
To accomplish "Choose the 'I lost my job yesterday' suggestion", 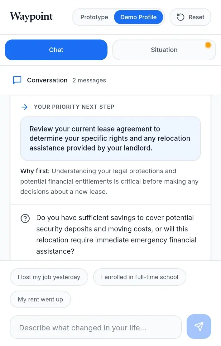I will 49,277.
